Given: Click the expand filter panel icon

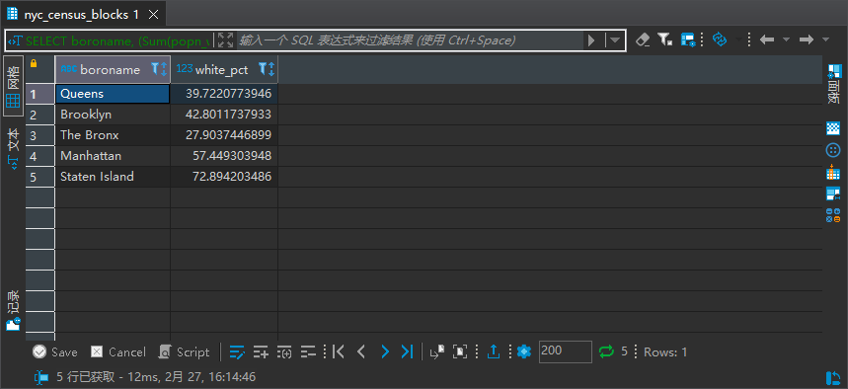Looking at the screenshot, I should click(225, 40).
